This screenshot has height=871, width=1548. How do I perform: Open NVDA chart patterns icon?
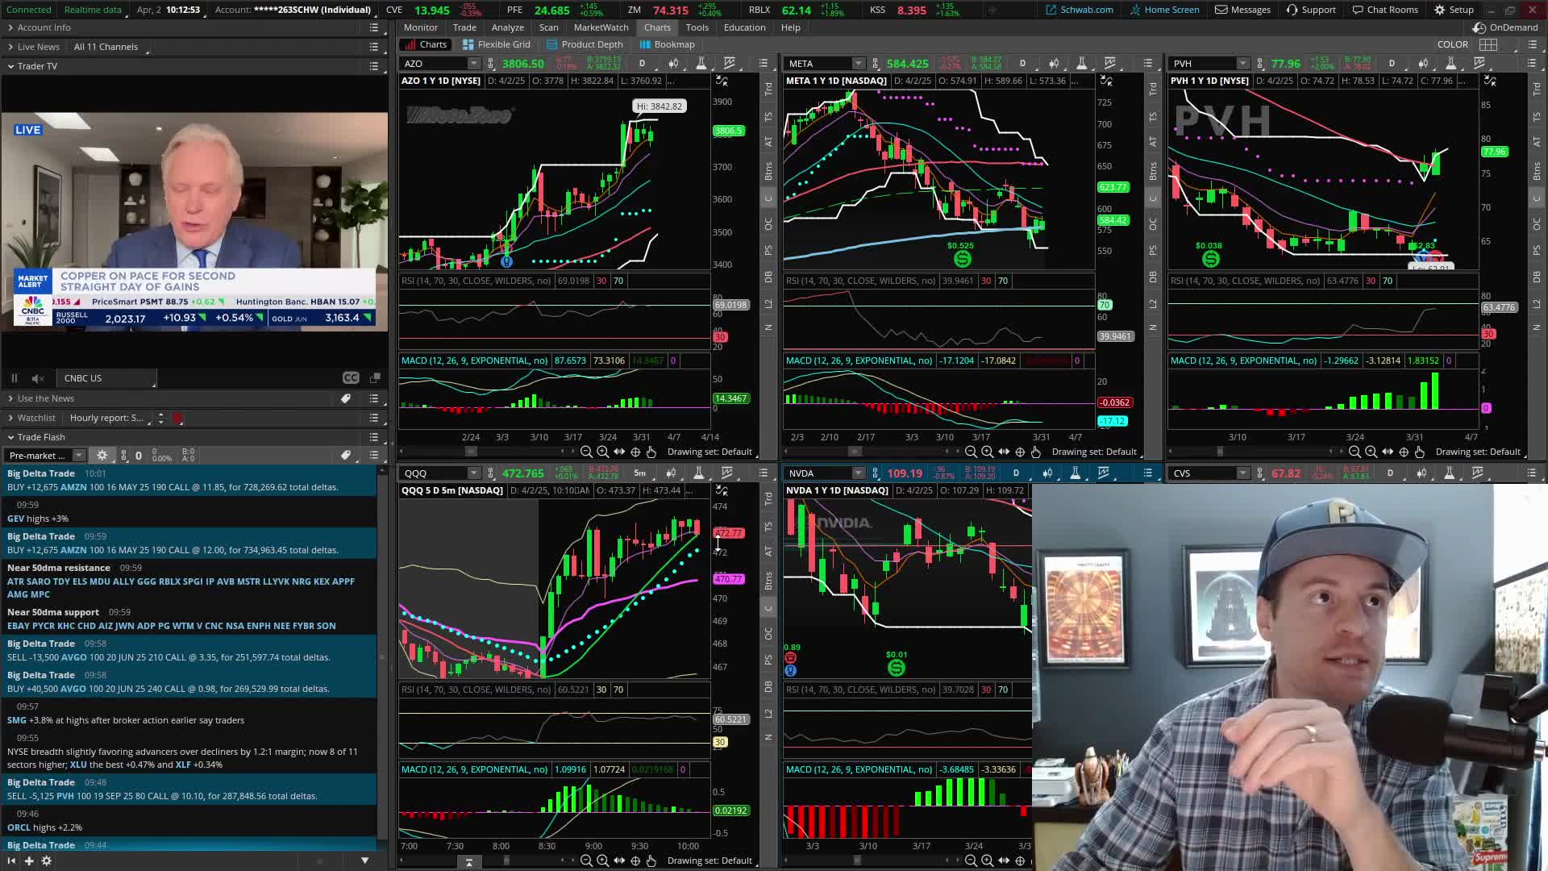click(1104, 473)
